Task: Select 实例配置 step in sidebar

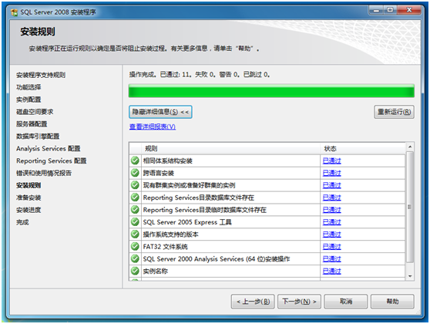Action: coord(29,100)
